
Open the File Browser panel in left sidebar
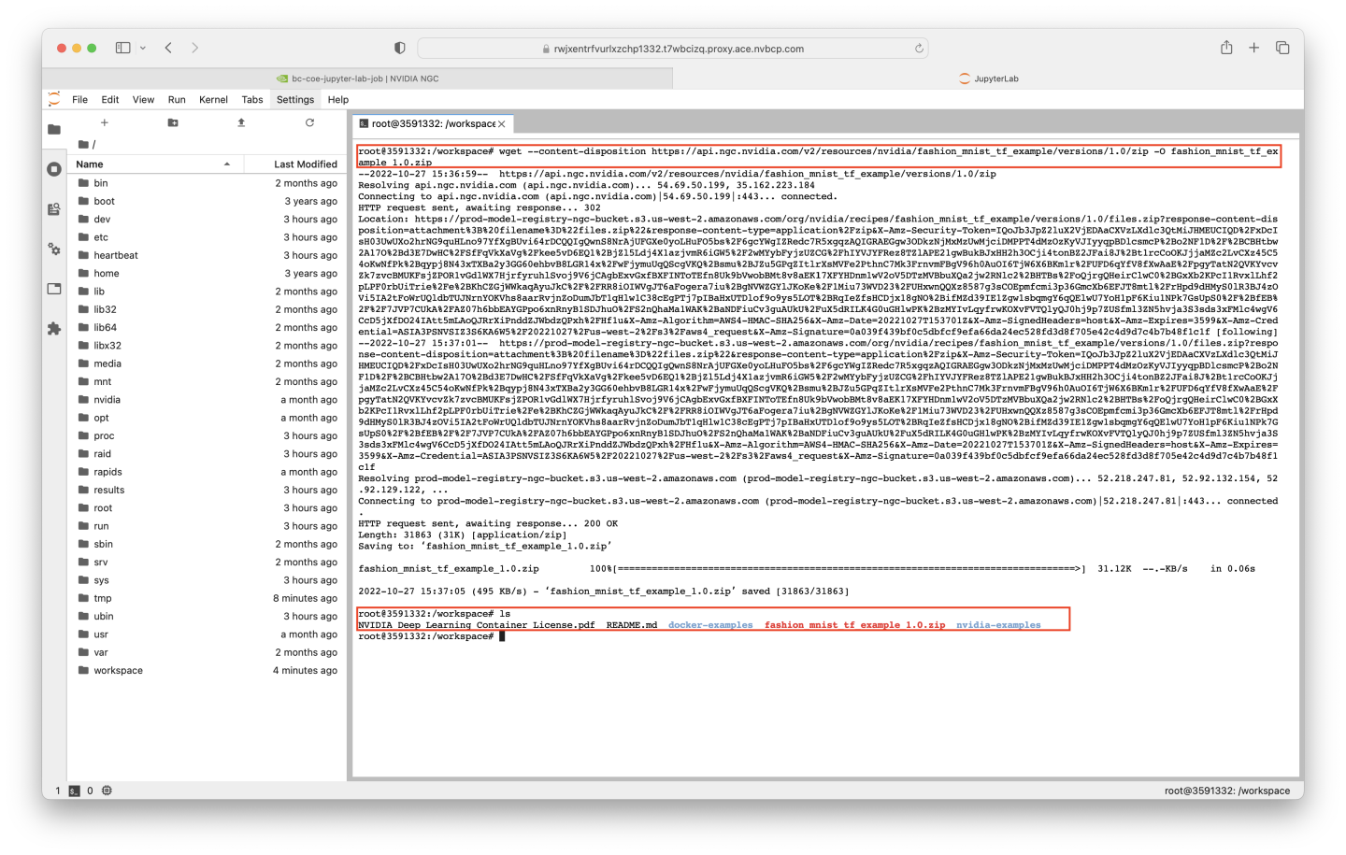click(54, 129)
